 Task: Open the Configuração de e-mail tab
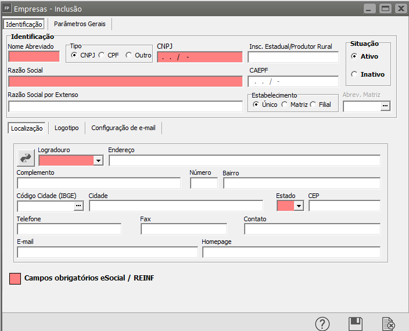tap(123, 128)
